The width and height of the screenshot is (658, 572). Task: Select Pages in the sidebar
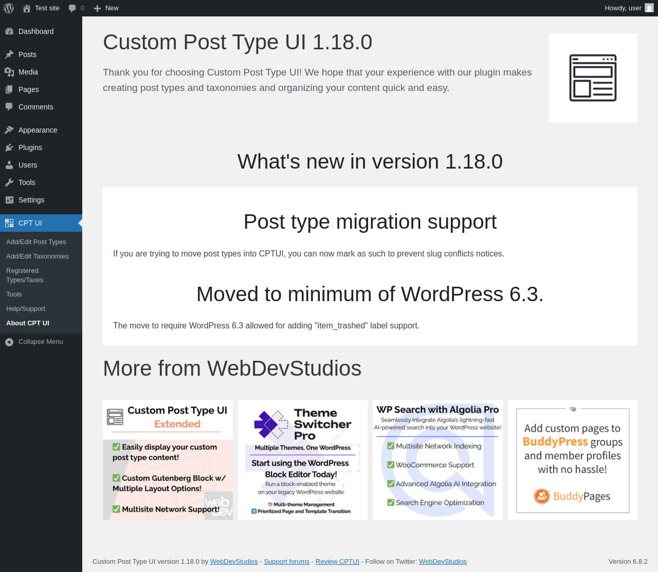(29, 89)
